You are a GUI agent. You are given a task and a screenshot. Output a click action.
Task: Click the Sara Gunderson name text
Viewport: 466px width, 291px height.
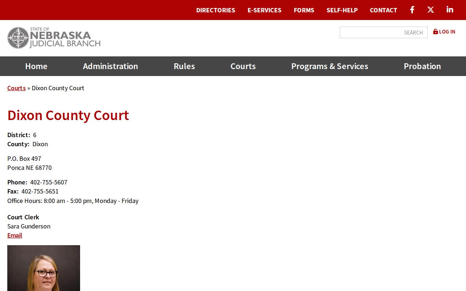coord(29,226)
